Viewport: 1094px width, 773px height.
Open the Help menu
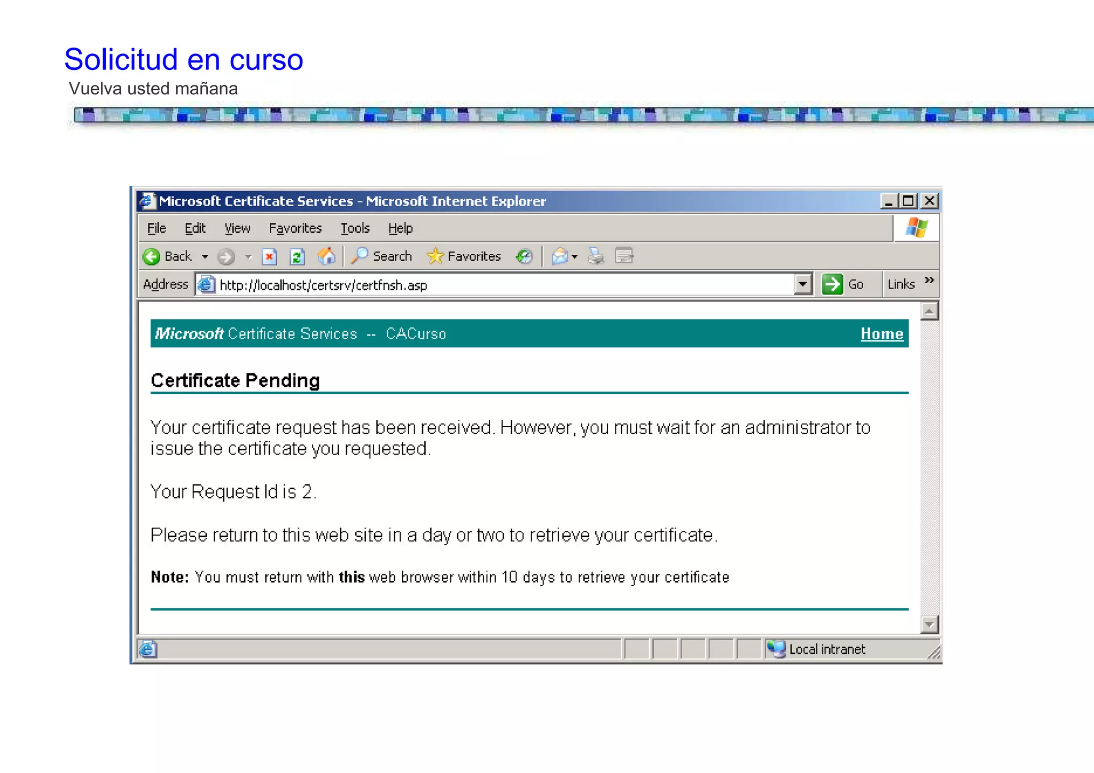401,229
